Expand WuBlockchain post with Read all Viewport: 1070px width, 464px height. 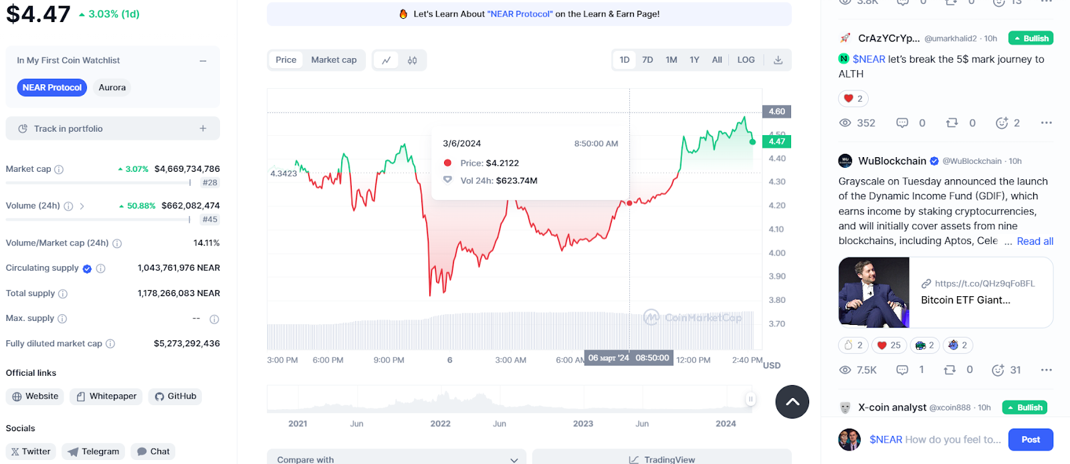click(1035, 241)
